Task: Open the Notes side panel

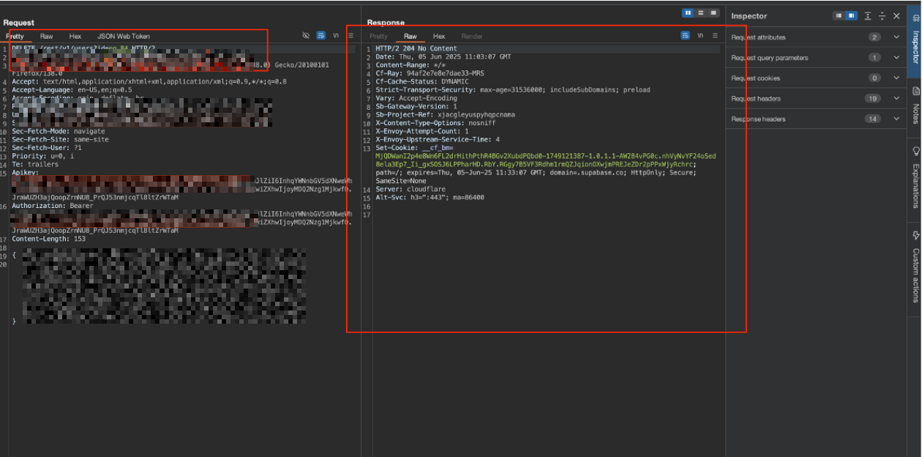Action: (x=915, y=105)
